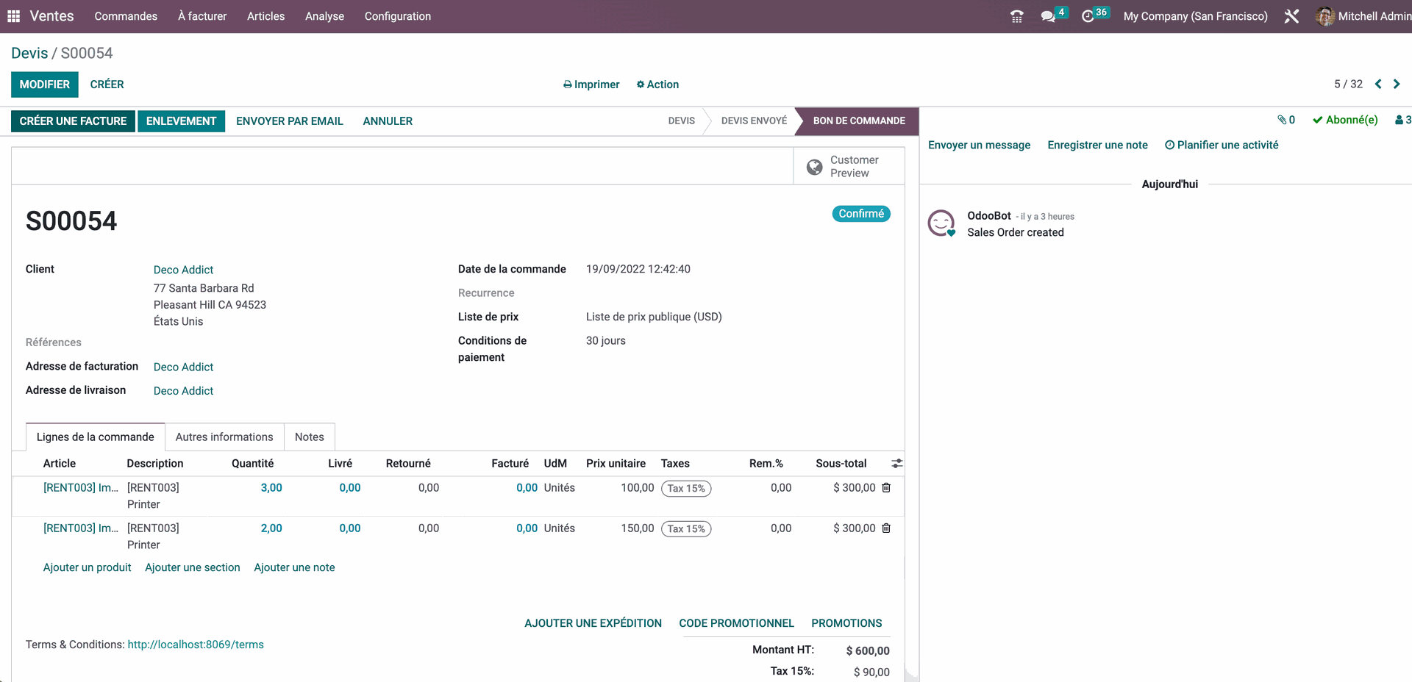Click the printer icon next to Imprimer
Screen dimensions: 1412x682
(x=566, y=85)
